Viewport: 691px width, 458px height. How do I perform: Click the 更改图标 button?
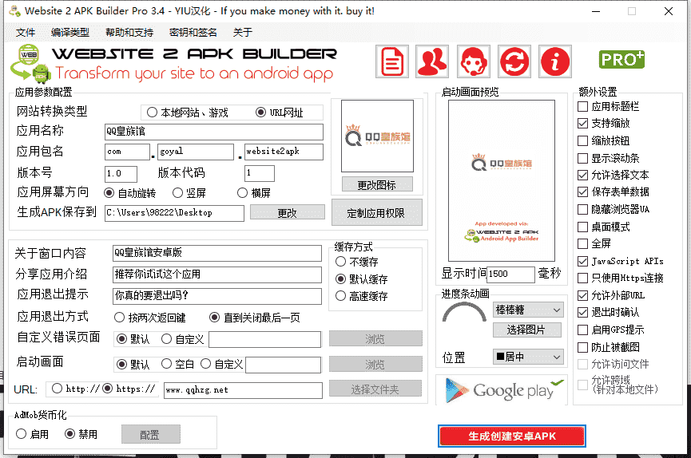377,184
